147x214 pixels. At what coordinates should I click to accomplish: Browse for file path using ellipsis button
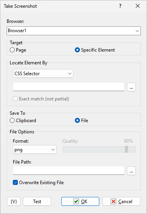[x=131, y=171]
